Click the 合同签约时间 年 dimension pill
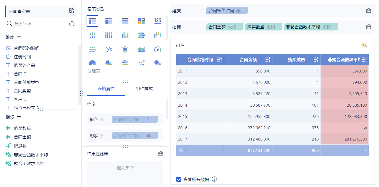 pos(227,11)
